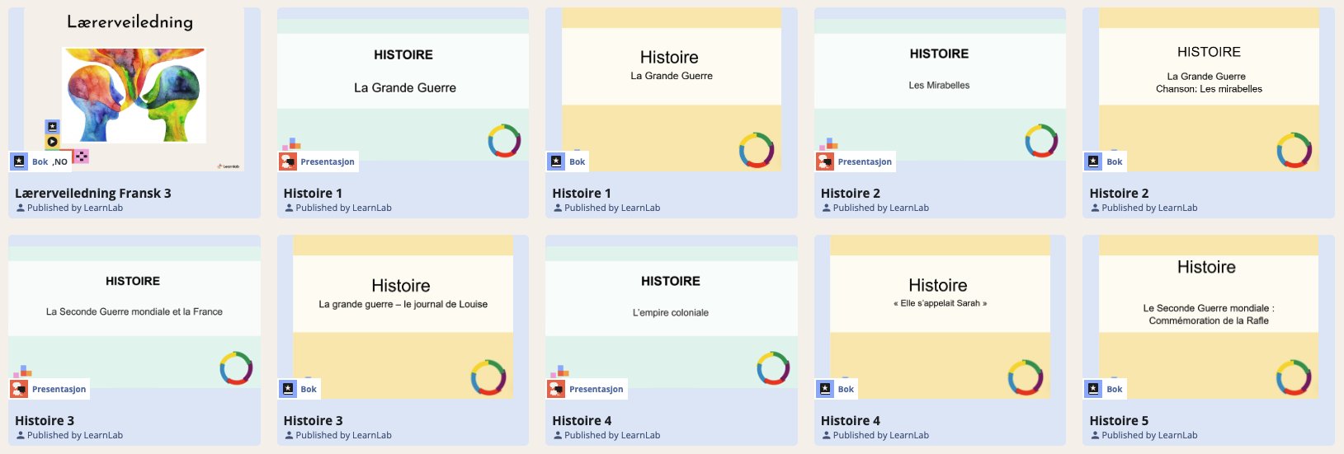Click Presentasjon icon on La Grande Guerre card

coord(288,161)
